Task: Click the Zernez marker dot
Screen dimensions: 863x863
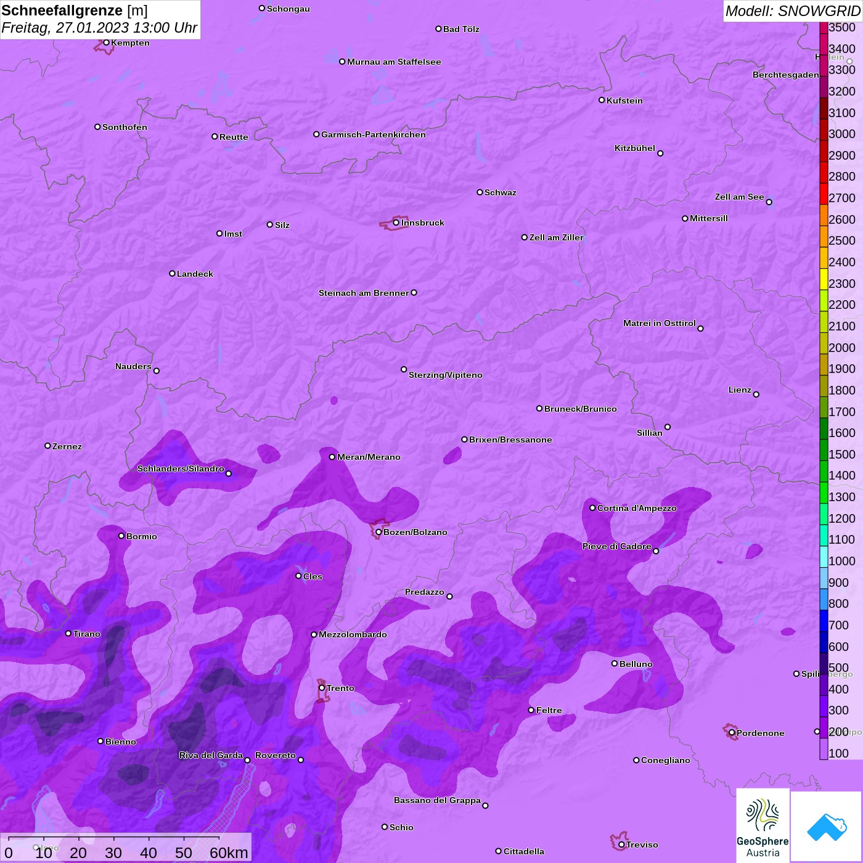Action: coord(47,446)
